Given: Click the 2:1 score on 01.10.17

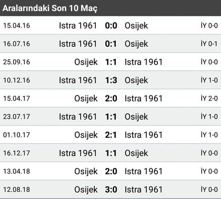Looking at the screenshot, I should click(111, 135).
